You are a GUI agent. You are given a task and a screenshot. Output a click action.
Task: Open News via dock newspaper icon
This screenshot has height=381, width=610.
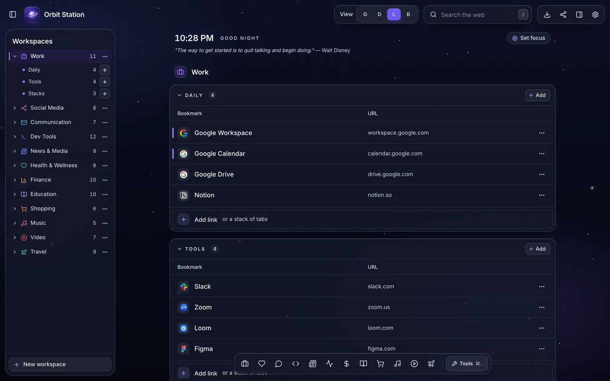313,363
